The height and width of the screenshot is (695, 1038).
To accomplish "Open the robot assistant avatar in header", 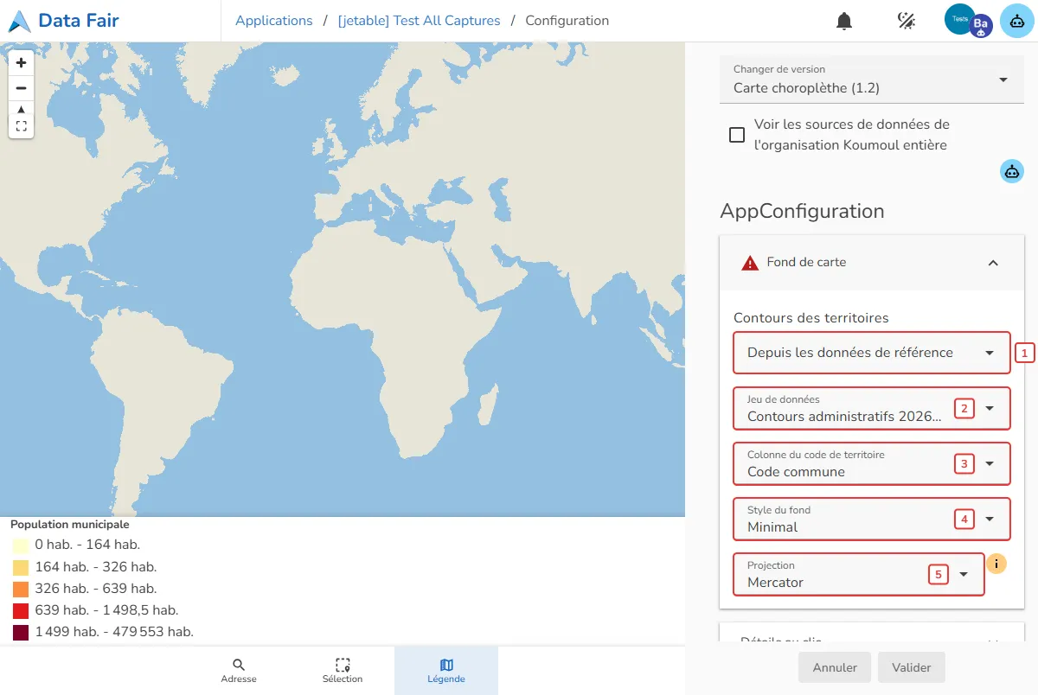I will (x=1017, y=21).
